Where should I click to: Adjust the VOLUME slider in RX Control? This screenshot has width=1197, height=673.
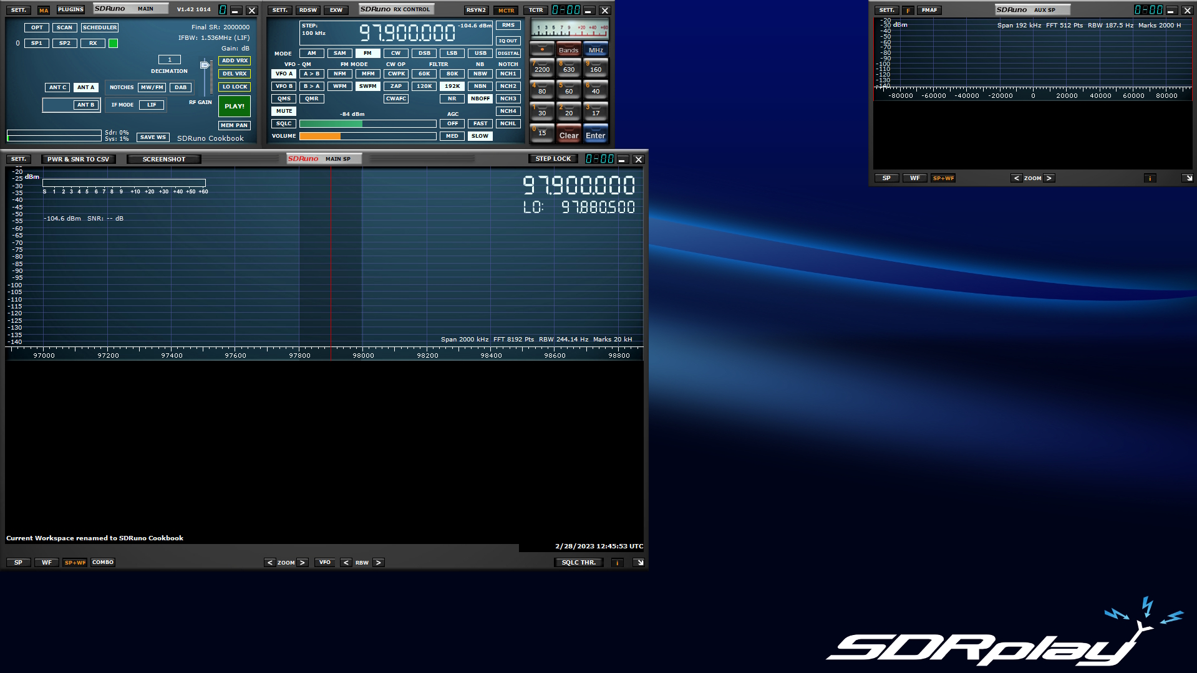click(368, 136)
